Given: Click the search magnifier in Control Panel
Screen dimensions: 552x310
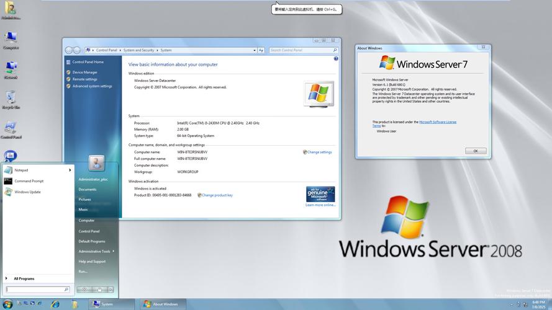Looking at the screenshot, I should [x=335, y=50].
